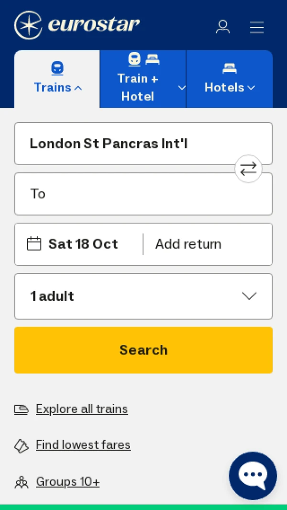This screenshot has height=510, width=287.
Task: Open the Train + Hotel chevron dropdown
Action: [182, 88]
